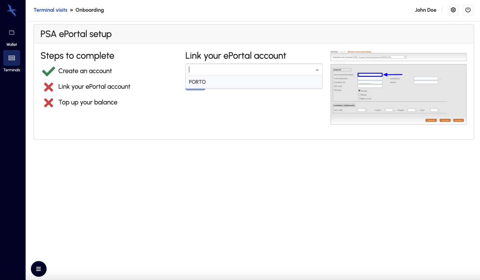Image resolution: width=480 pixels, height=280 pixels.
Task: Select PORTO from the dropdown list
Action: (254, 82)
